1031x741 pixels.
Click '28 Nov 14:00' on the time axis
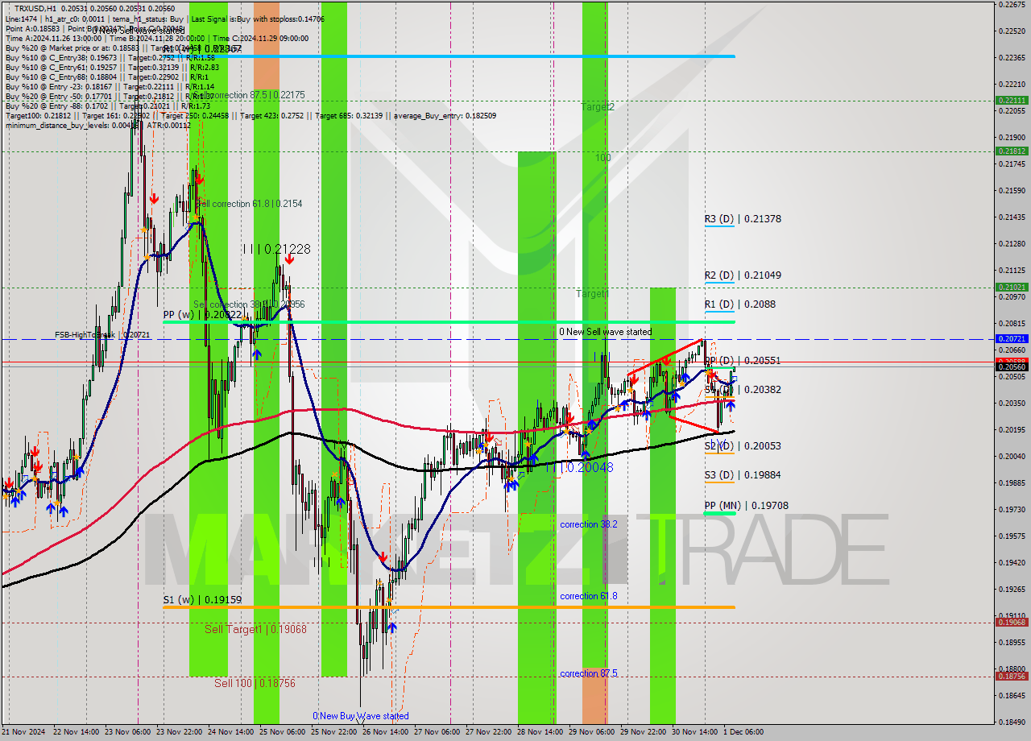click(540, 732)
